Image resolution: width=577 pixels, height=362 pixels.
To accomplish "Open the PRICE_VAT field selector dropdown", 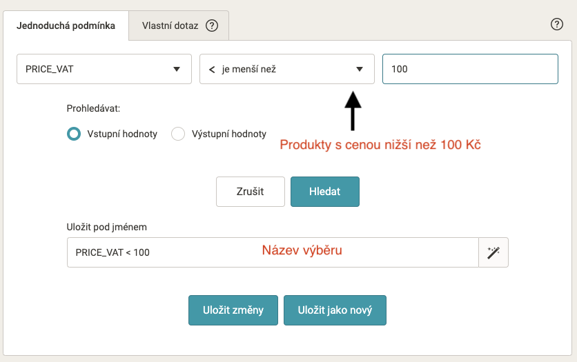I will (x=104, y=69).
